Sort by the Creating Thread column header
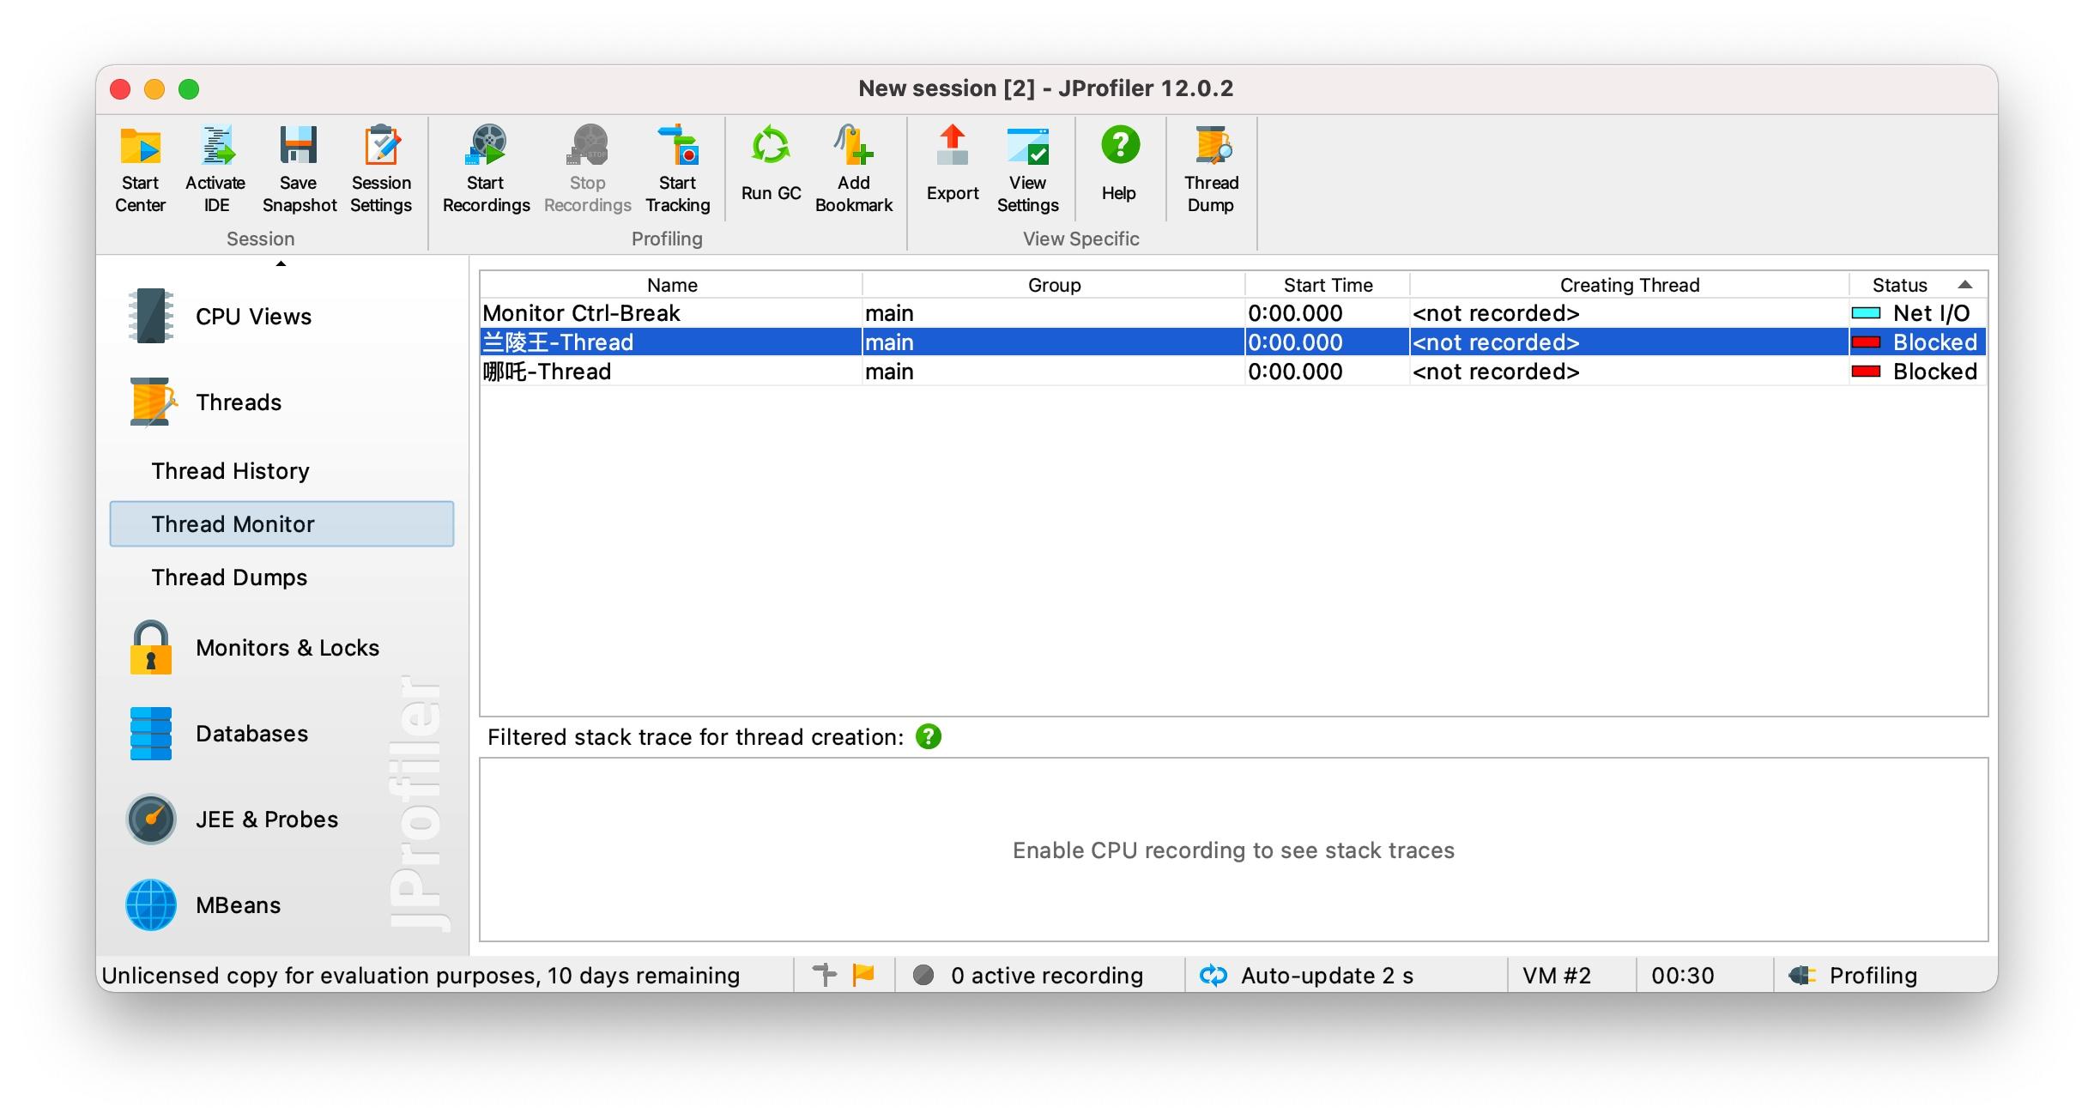The image size is (2094, 1119). 1629,284
